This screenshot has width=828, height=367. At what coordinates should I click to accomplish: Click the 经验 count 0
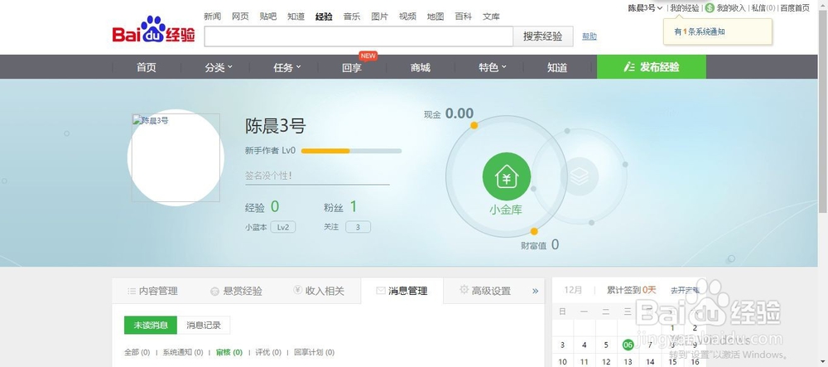[275, 206]
